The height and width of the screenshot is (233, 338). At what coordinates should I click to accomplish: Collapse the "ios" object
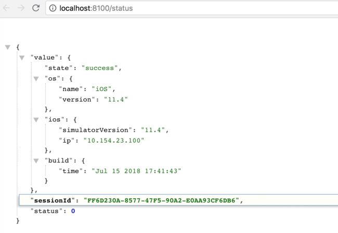pos(36,120)
